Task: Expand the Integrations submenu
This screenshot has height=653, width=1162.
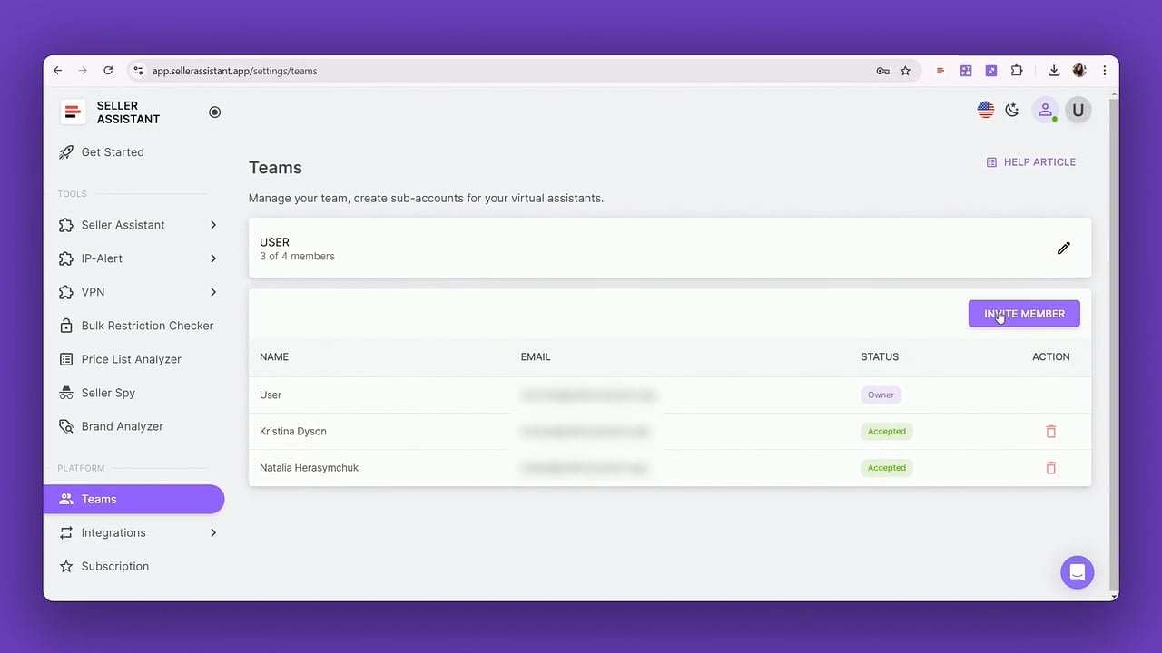Action: [213, 532]
